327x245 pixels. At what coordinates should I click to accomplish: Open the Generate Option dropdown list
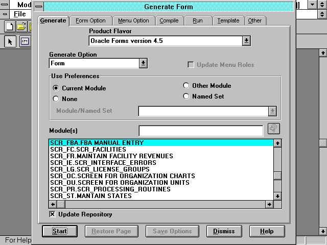tap(143, 63)
